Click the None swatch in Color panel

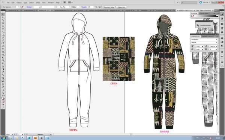click(x=193, y=16)
